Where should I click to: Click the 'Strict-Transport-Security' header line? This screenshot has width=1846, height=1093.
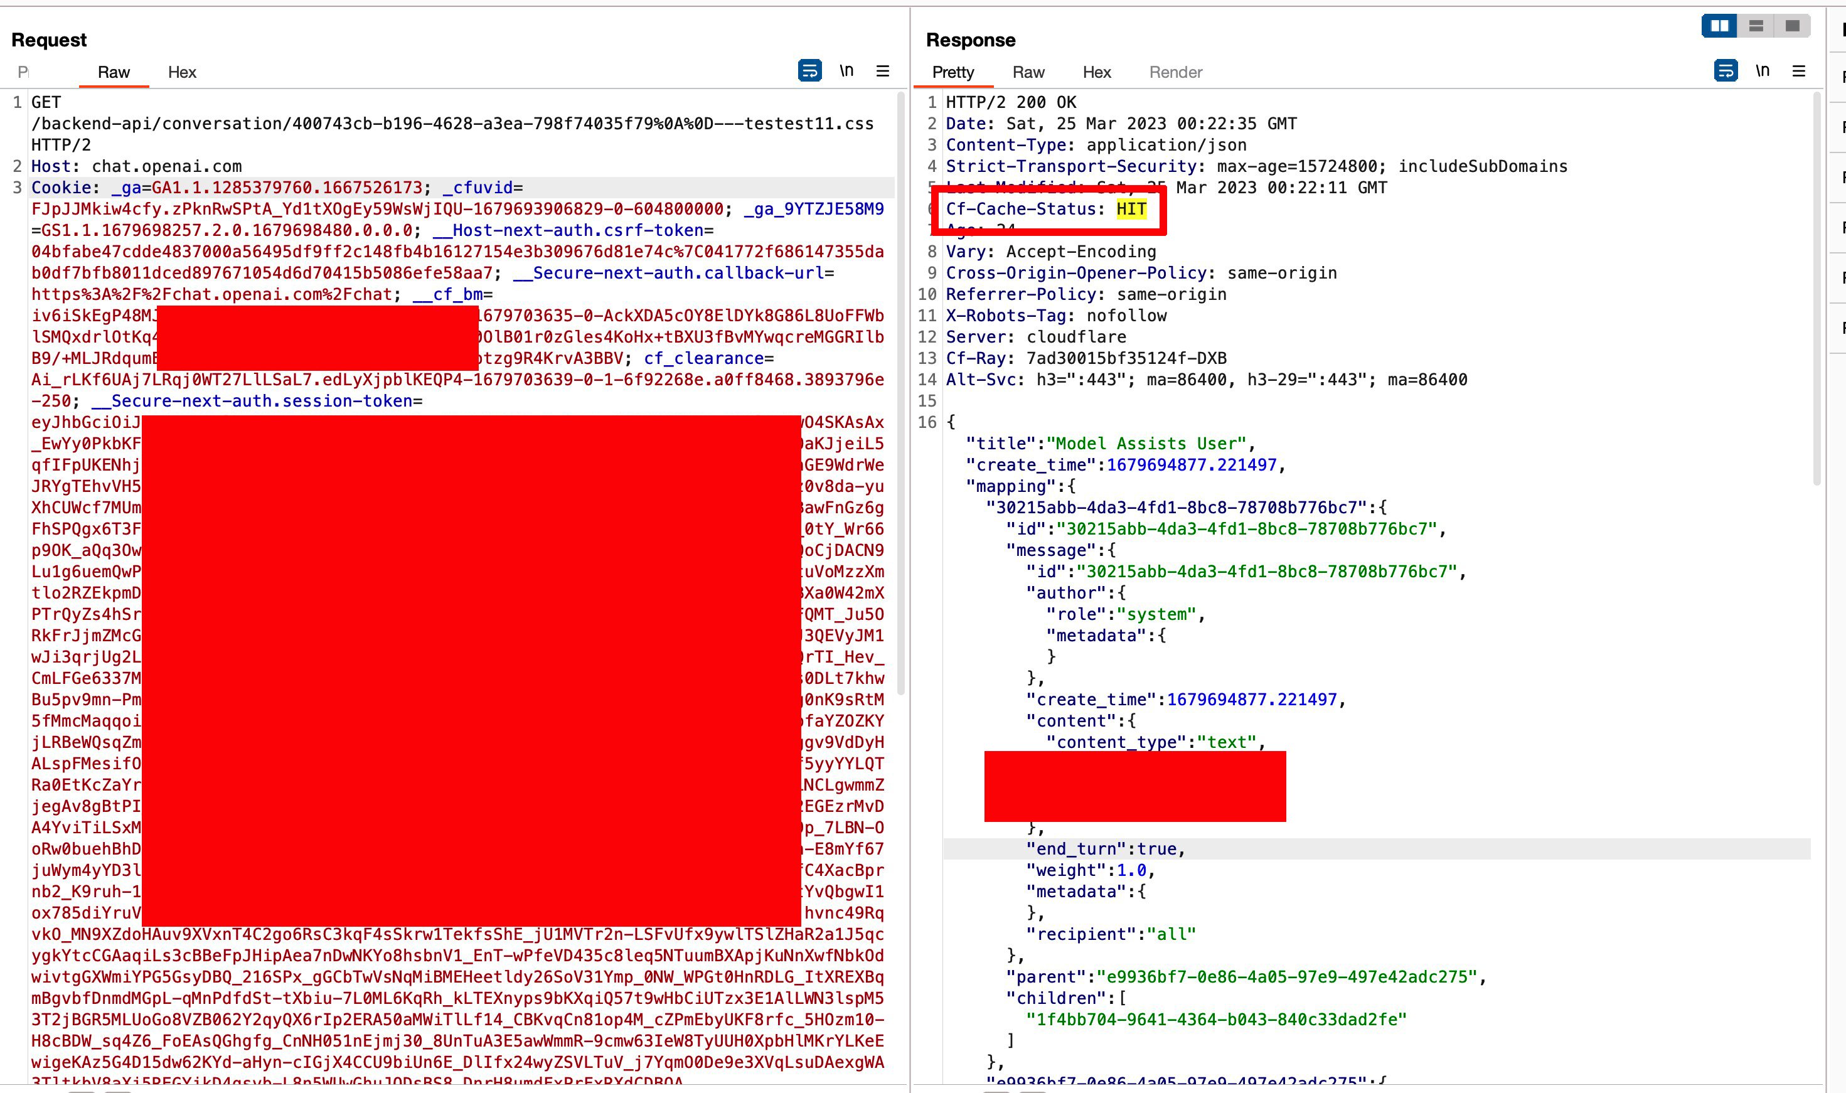pos(1256,166)
